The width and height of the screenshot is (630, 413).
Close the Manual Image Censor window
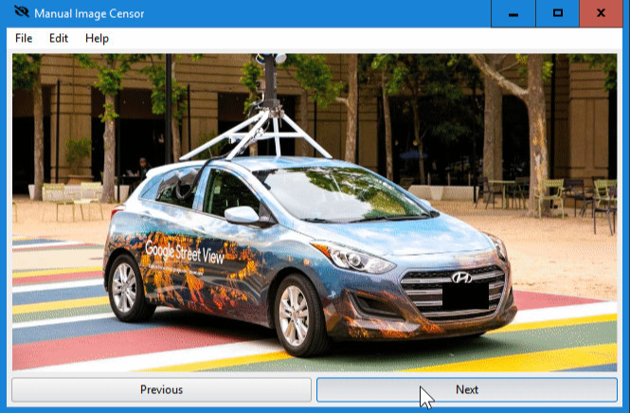click(x=601, y=13)
